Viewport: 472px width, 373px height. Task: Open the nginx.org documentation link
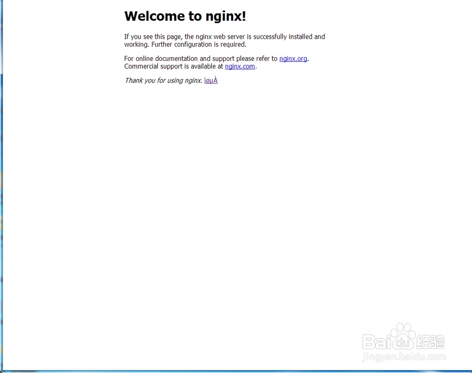[x=293, y=59]
